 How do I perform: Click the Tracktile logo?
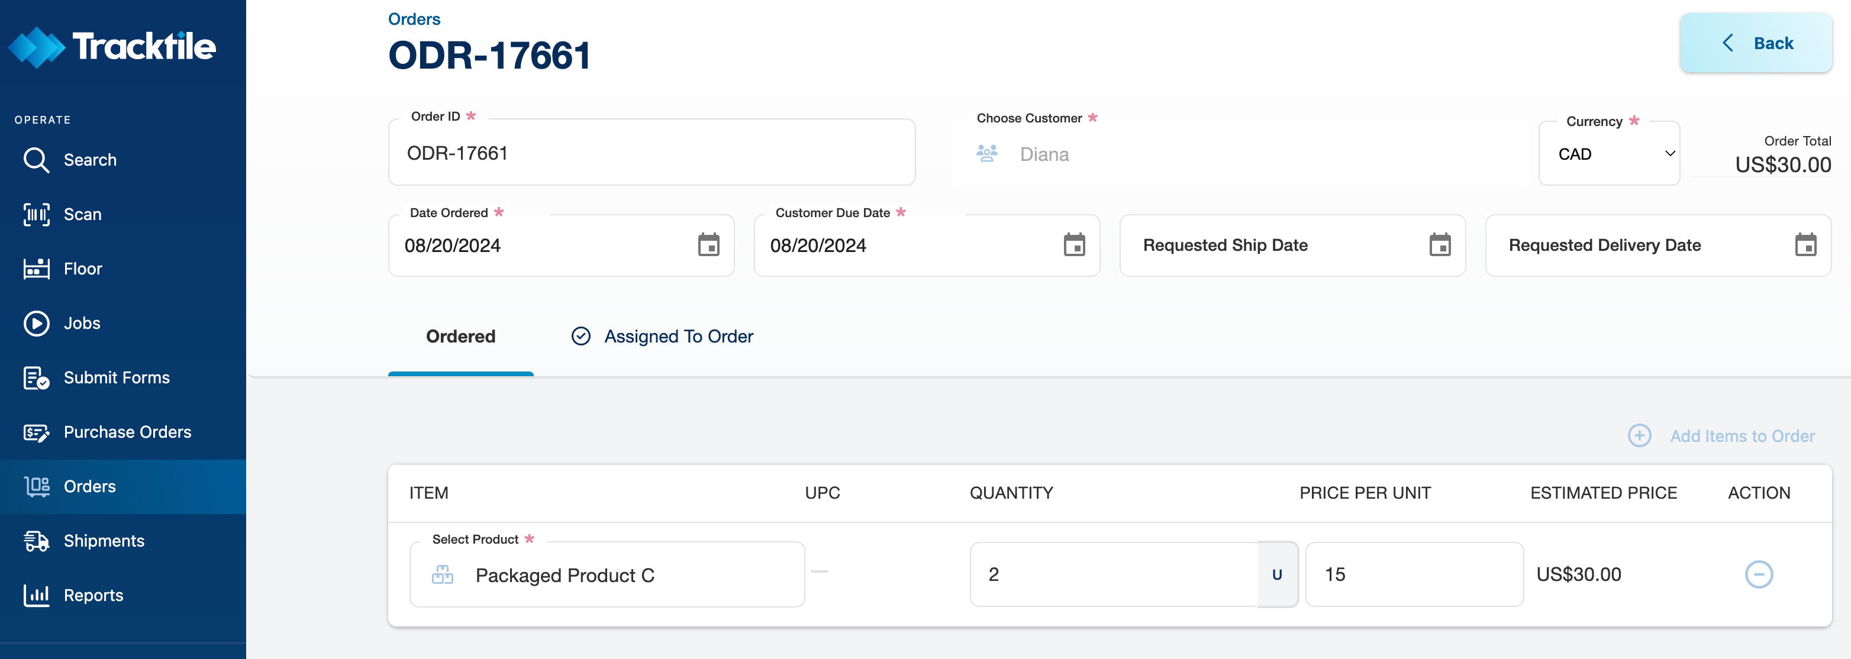pos(112,47)
